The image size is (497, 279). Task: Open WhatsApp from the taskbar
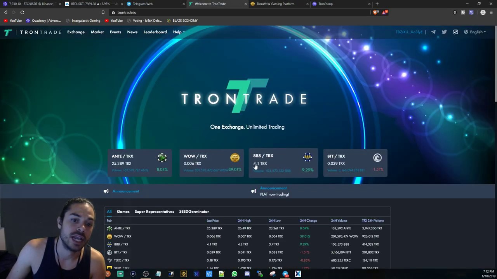234,274
